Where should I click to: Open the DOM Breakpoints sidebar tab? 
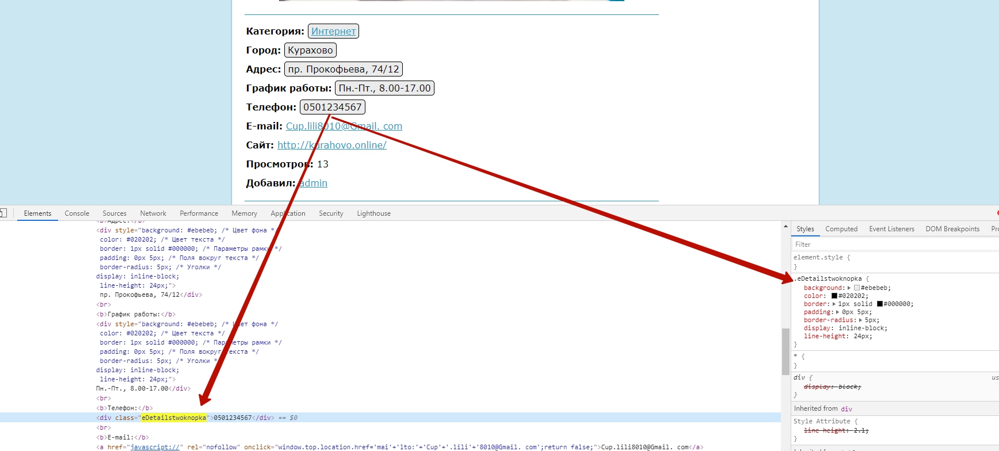click(952, 229)
